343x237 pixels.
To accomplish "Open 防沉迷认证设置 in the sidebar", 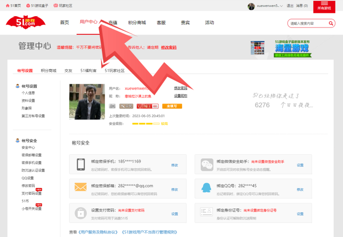I will [33, 171].
